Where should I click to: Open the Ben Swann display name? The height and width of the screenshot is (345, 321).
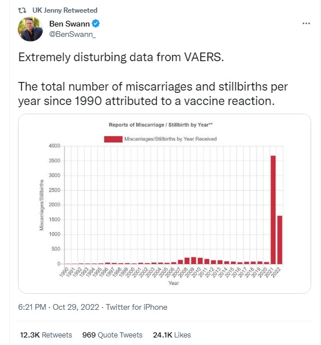70,24
